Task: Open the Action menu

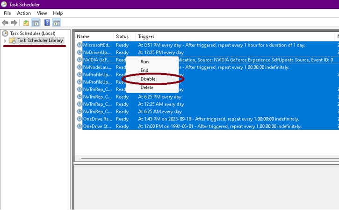Action: click(x=23, y=13)
